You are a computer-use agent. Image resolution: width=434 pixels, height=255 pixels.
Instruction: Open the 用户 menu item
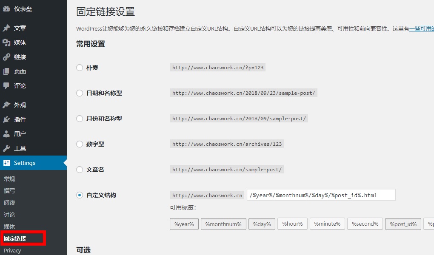click(x=33, y=134)
